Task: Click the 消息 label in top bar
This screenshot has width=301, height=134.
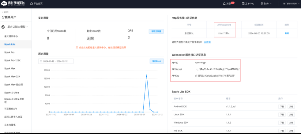Action: click(228, 4)
